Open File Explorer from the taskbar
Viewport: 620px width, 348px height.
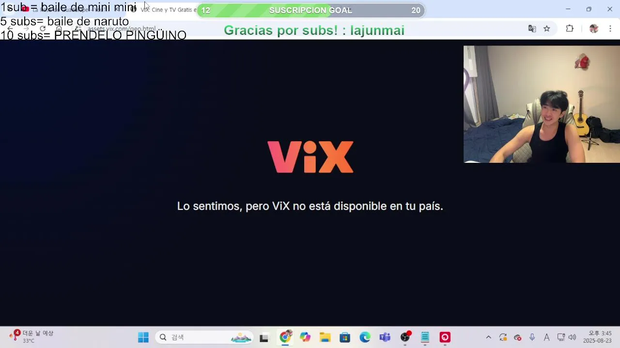[x=325, y=337]
